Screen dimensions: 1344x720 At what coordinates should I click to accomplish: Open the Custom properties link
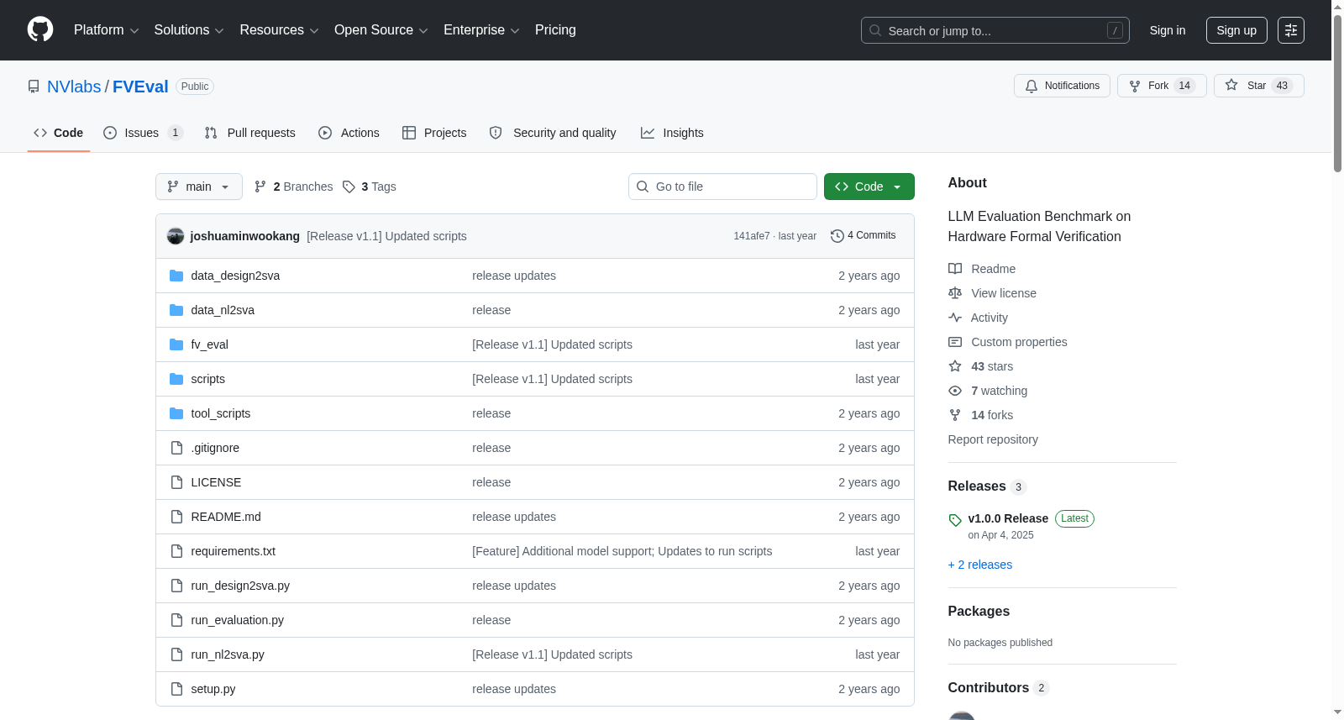[x=1019, y=342]
